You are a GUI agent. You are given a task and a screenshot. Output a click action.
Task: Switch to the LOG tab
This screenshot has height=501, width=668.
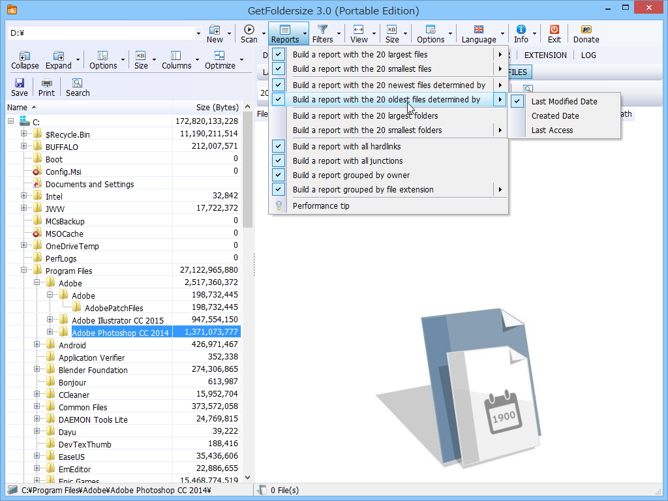click(x=588, y=55)
